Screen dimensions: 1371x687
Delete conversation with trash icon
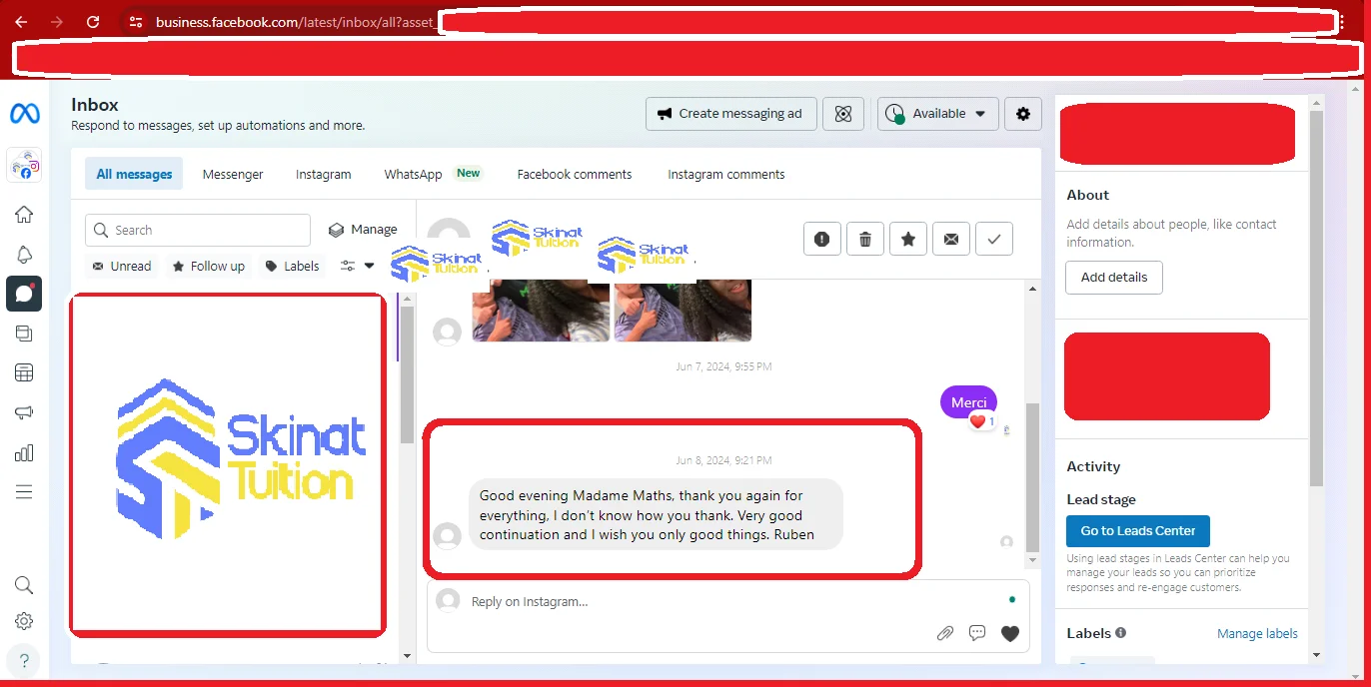pyautogui.click(x=865, y=239)
